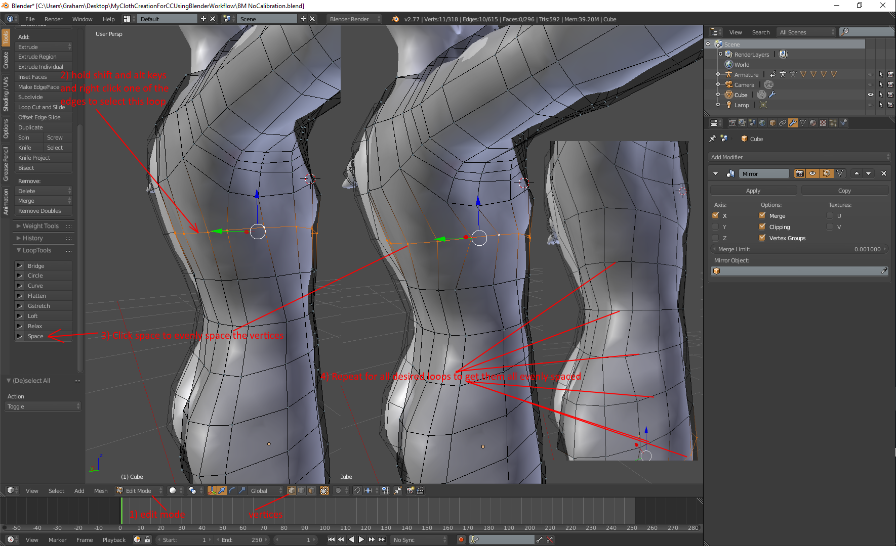The height and width of the screenshot is (546, 896).
Task: Open the Add Modifier dropdown
Action: point(799,157)
